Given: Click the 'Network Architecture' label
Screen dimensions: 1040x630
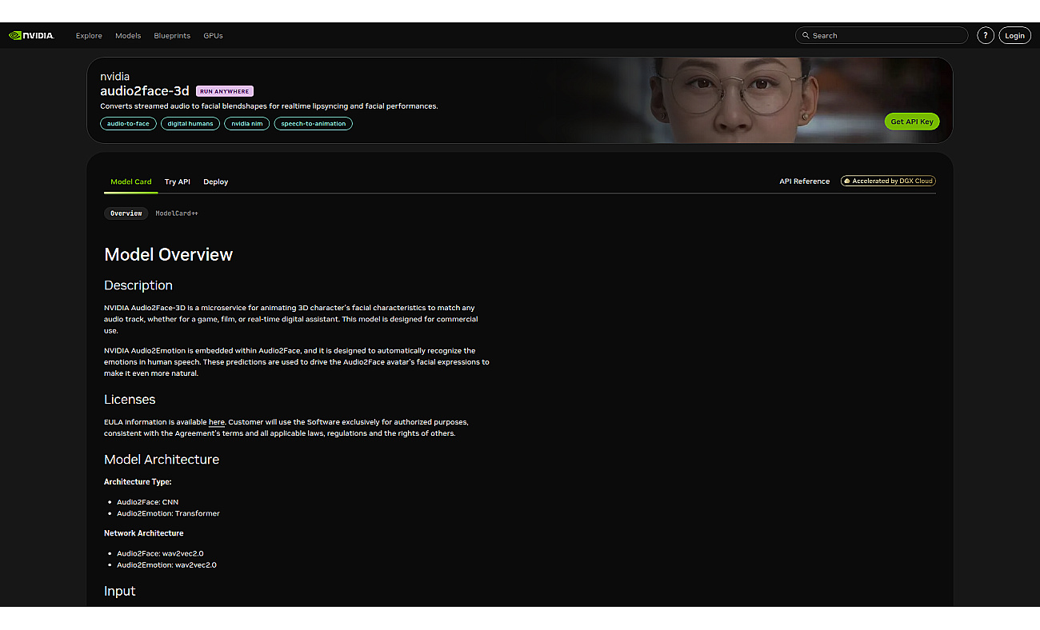Looking at the screenshot, I should [144, 533].
